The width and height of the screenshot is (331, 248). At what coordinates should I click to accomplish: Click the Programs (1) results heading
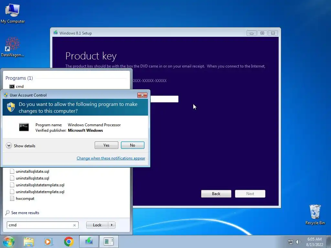(19, 78)
